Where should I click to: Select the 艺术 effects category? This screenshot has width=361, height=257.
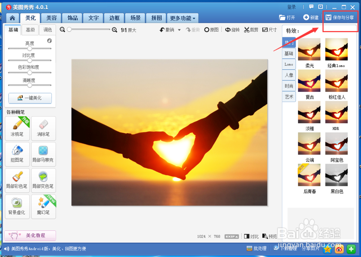click(x=289, y=97)
